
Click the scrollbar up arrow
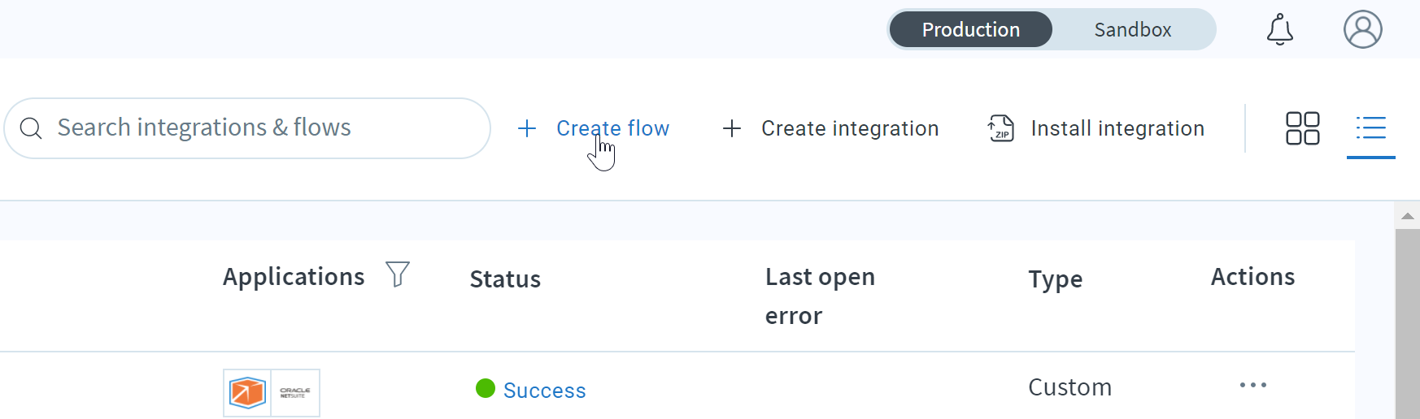[x=1407, y=216]
